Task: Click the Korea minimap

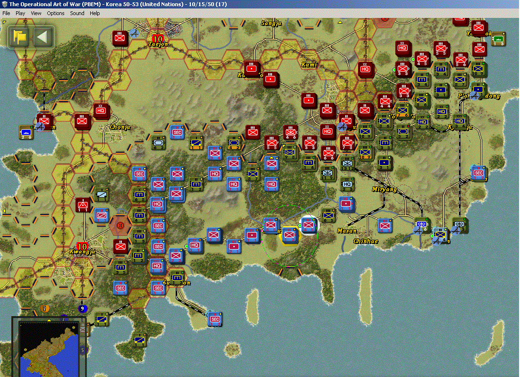Action: coord(49,349)
